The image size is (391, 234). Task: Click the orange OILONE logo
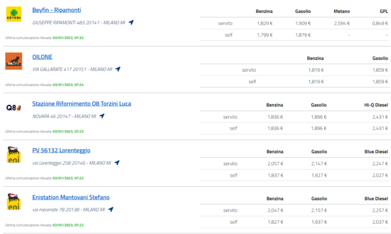tap(14, 61)
